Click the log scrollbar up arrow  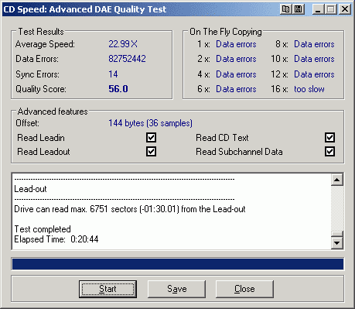coord(337,180)
